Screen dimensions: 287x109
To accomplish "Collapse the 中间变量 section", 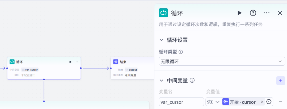I will coord(162,80).
